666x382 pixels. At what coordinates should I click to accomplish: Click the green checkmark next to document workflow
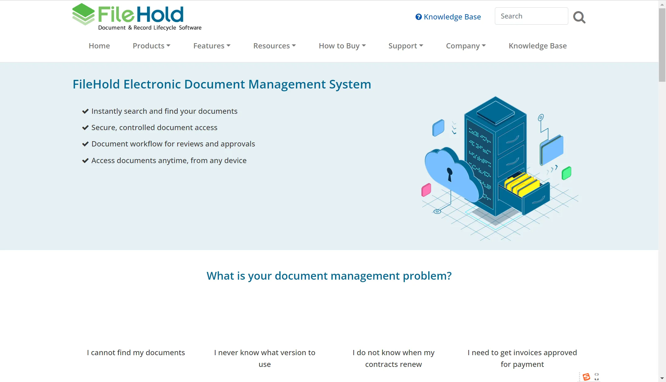pos(85,144)
